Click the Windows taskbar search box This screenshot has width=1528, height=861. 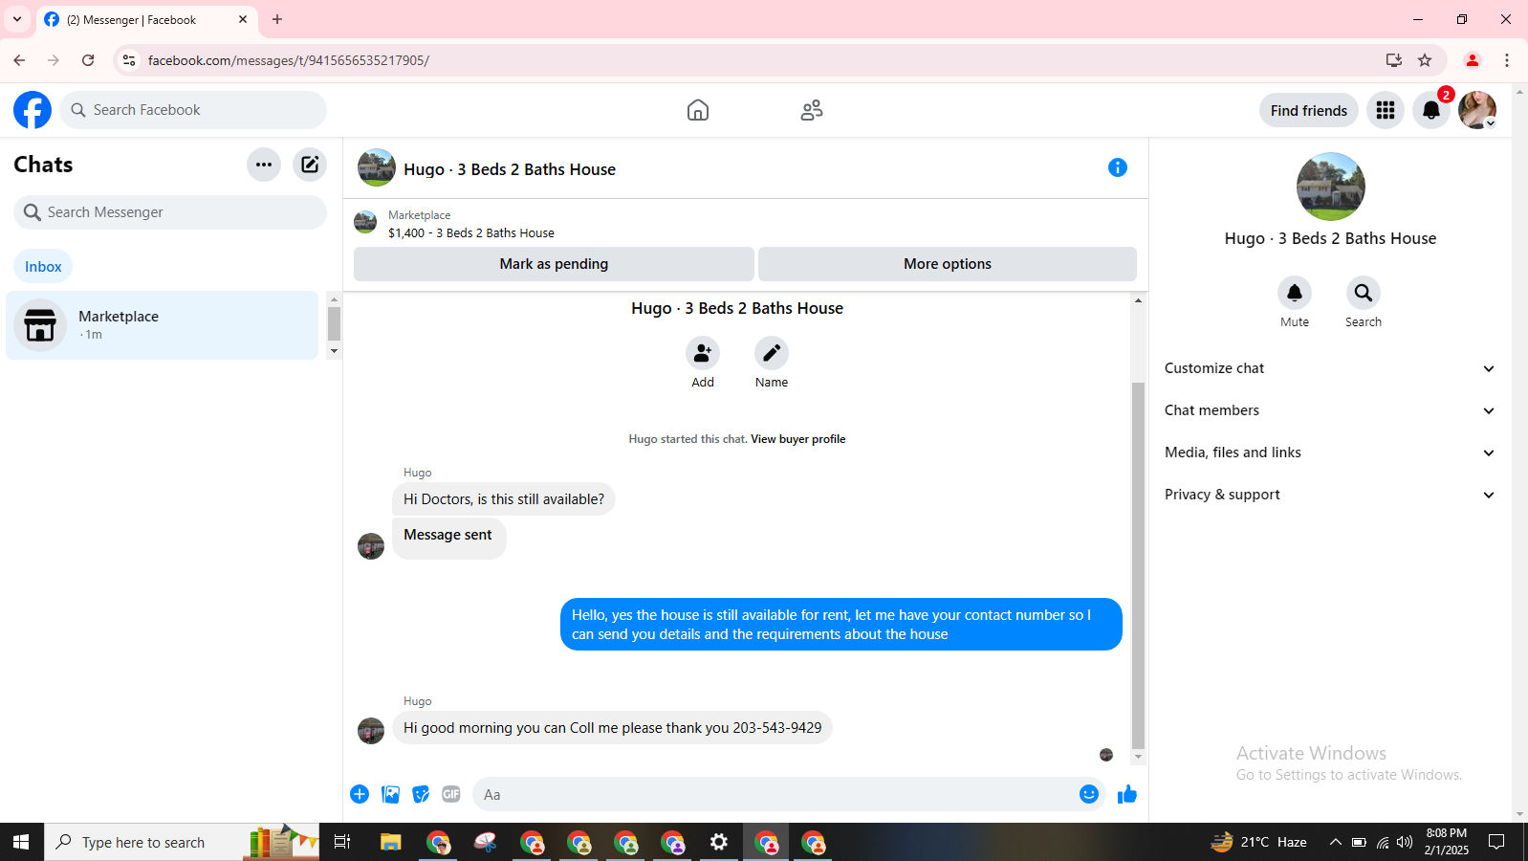(182, 842)
